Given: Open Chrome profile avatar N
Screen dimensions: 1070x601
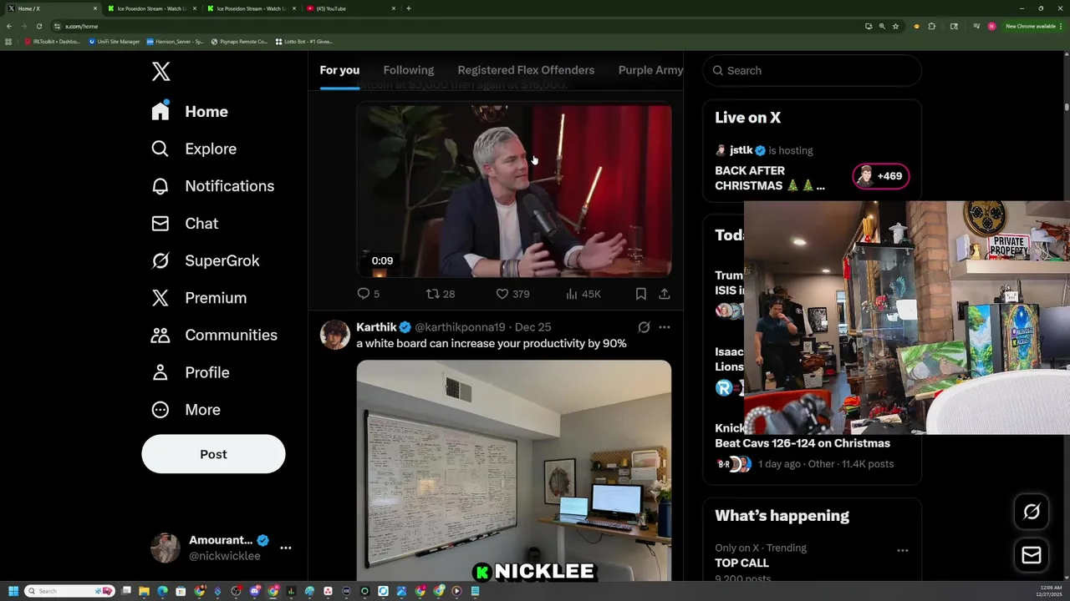Looking at the screenshot, I should [991, 26].
